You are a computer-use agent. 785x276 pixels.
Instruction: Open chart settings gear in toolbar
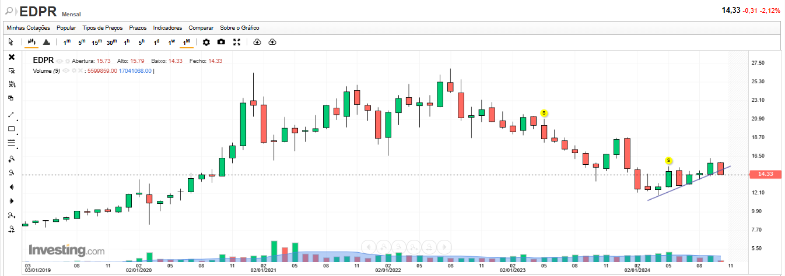click(206, 42)
